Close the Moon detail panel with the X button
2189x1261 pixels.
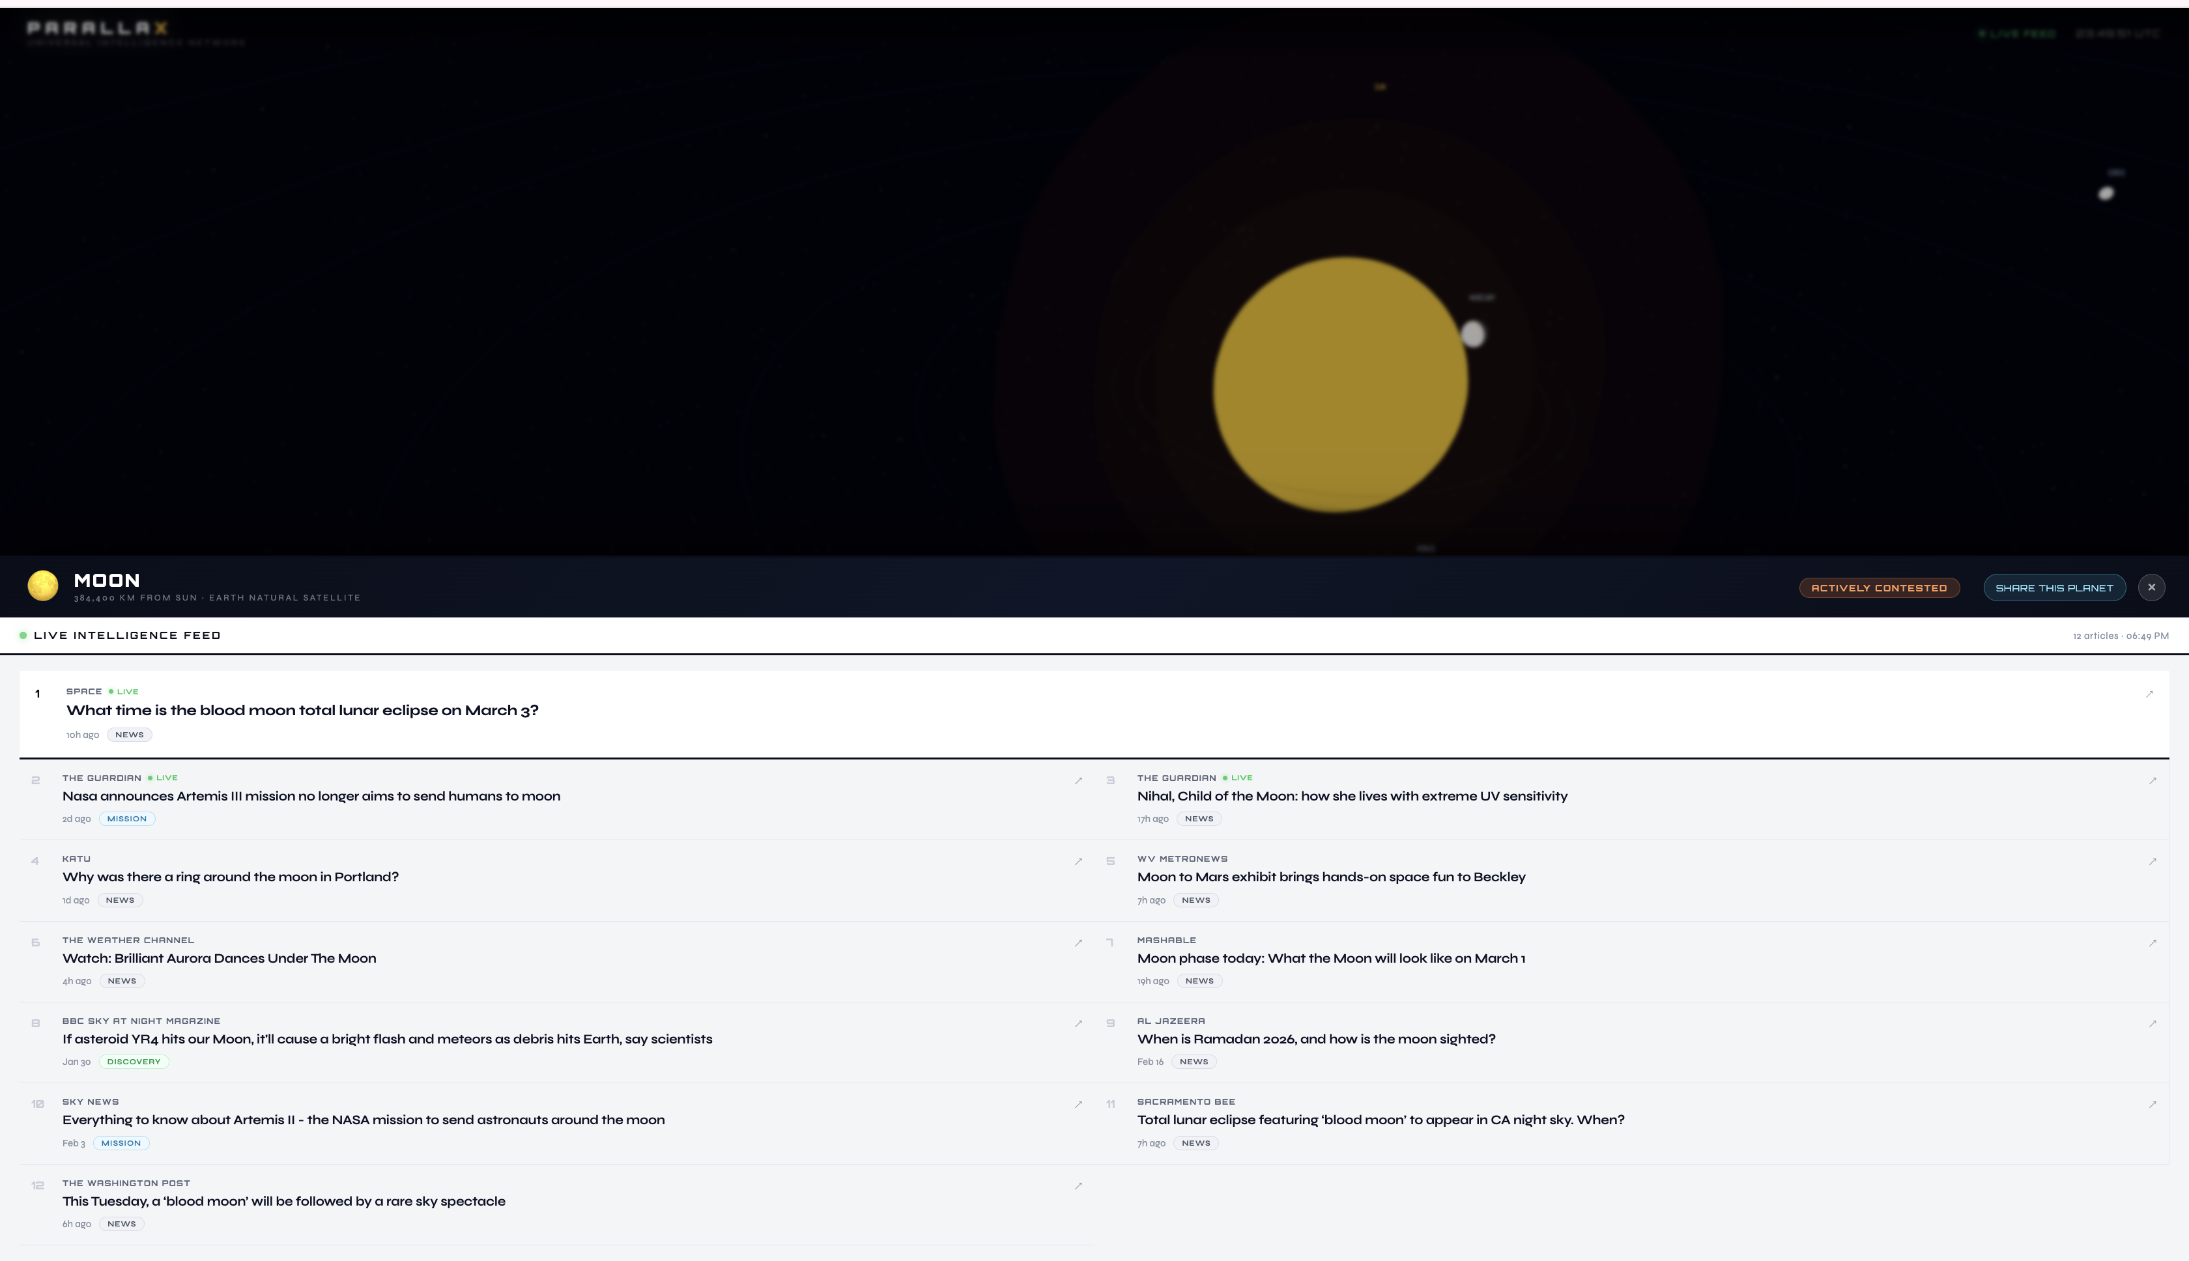coord(2152,586)
